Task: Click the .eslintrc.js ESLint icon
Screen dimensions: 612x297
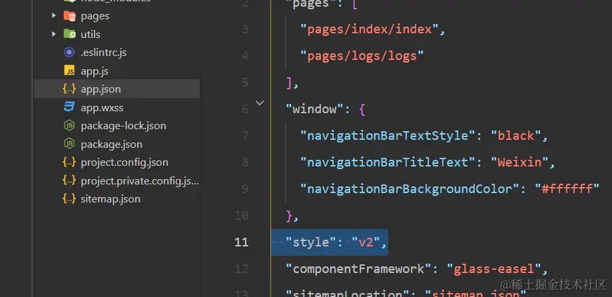Action: (x=69, y=53)
